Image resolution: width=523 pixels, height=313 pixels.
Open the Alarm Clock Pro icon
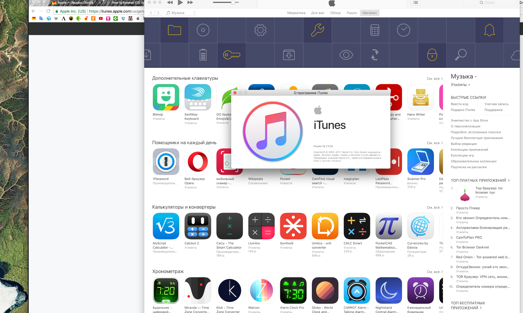coord(293,290)
